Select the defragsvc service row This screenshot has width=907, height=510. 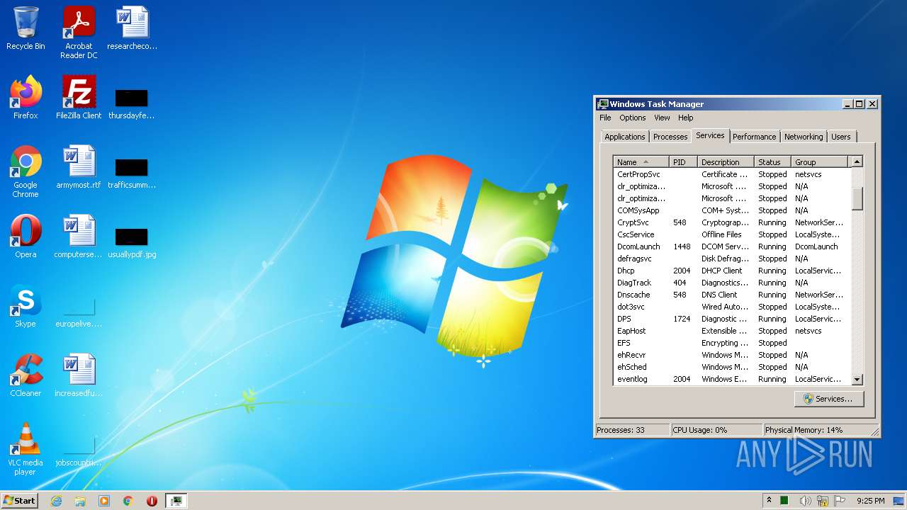(x=731, y=259)
